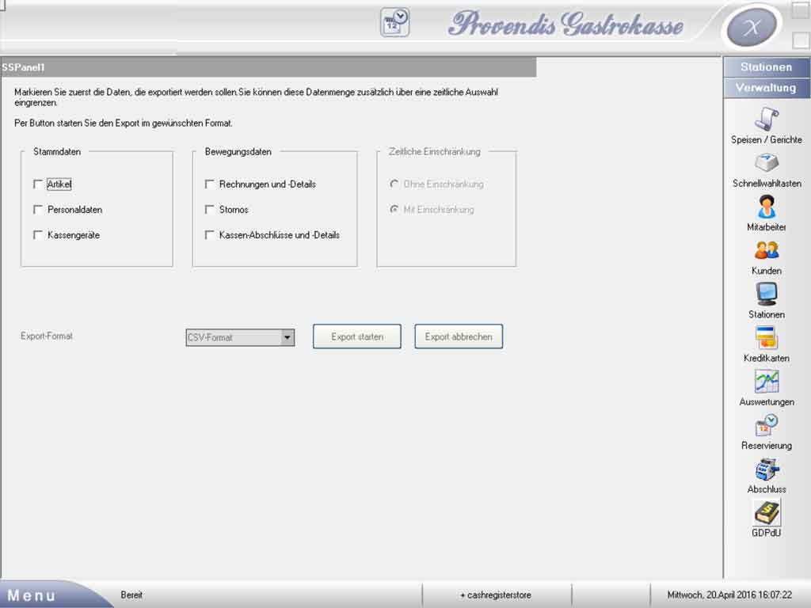Viewport: 811px width, 608px height.
Task: Click the round X close button
Action: pyautogui.click(x=752, y=27)
